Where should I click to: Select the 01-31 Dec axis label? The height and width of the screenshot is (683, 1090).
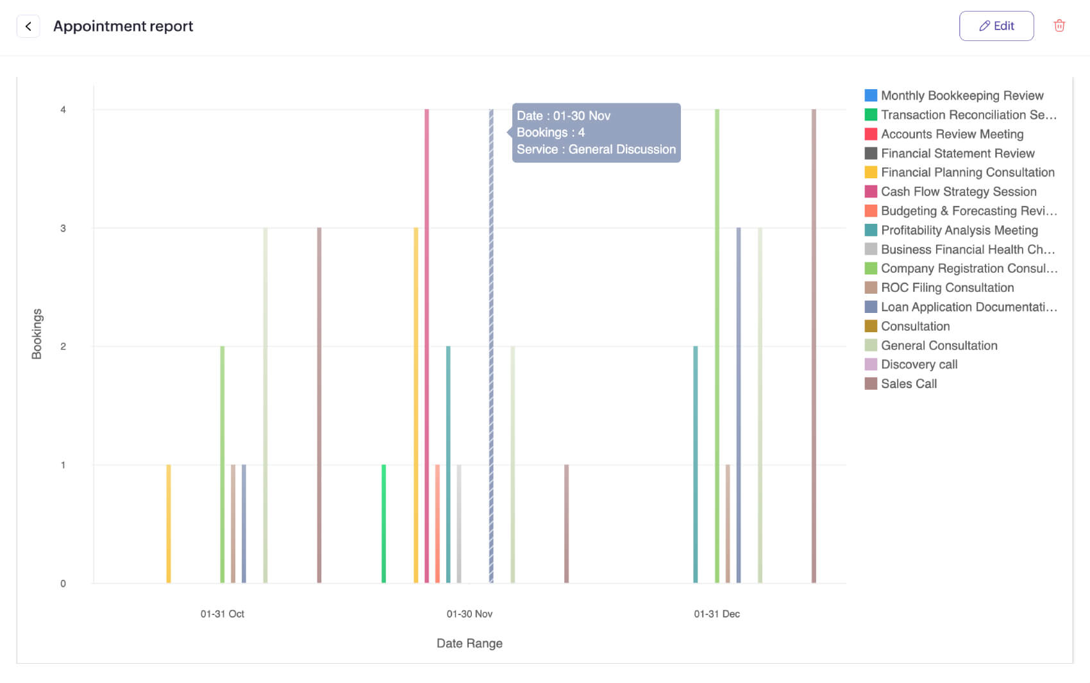point(716,614)
